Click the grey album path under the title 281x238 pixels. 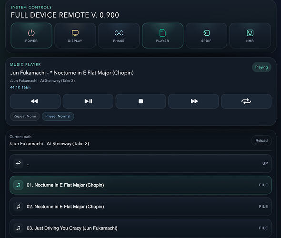click(42, 80)
